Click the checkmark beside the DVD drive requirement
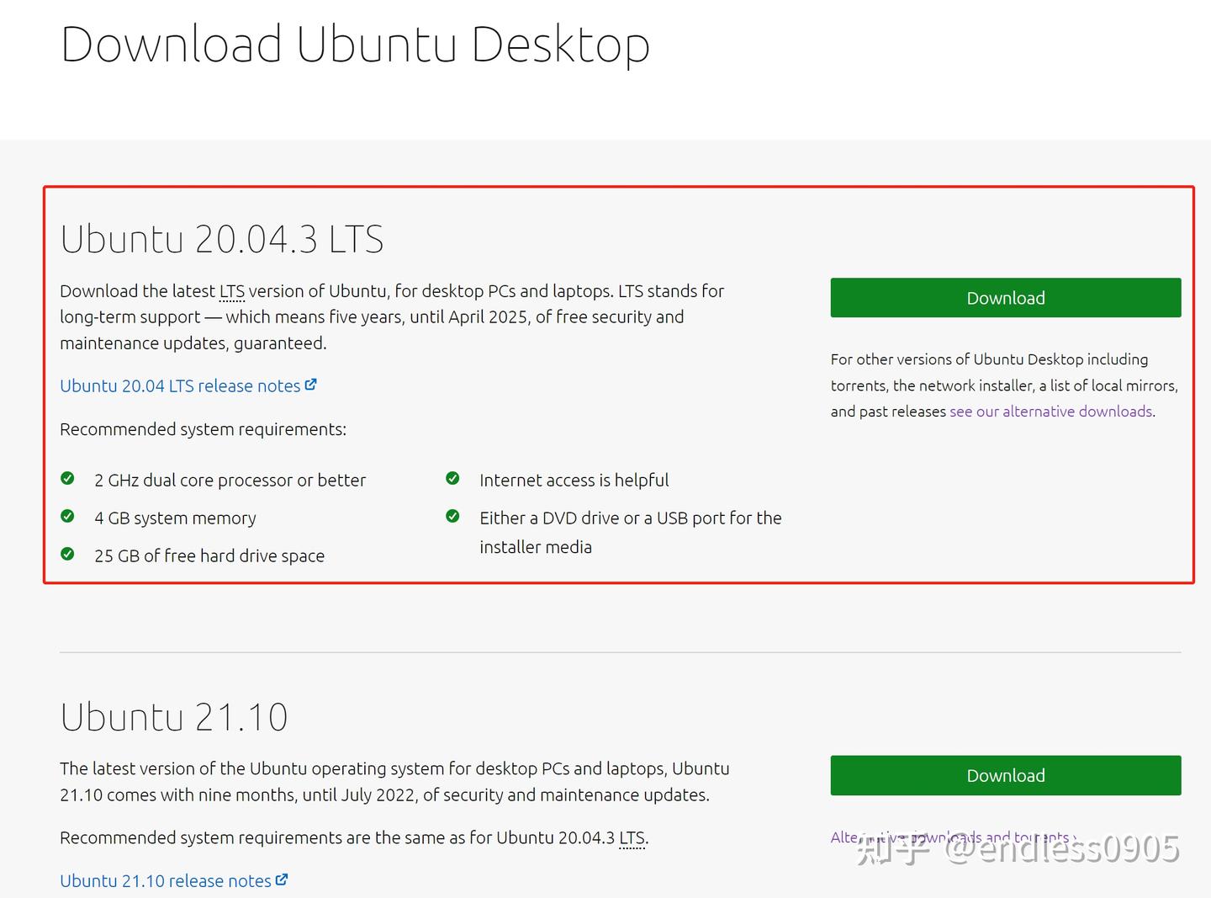 [x=453, y=516]
